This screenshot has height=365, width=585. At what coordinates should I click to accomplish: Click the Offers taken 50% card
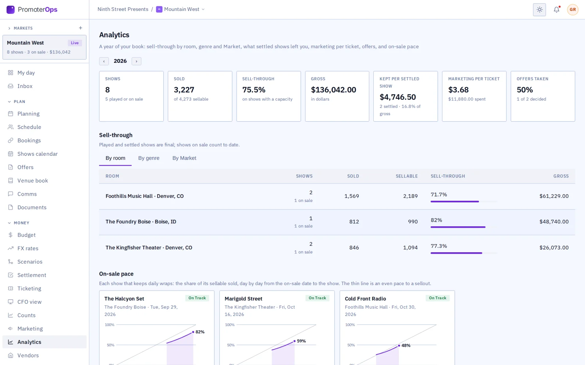[543, 96]
